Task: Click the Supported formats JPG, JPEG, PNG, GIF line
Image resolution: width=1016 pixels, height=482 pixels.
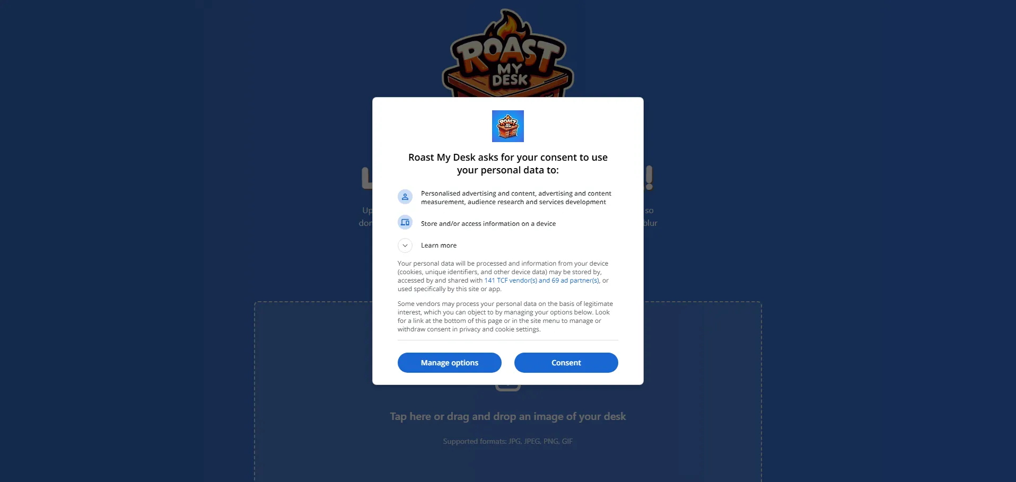Action: (x=508, y=441)
